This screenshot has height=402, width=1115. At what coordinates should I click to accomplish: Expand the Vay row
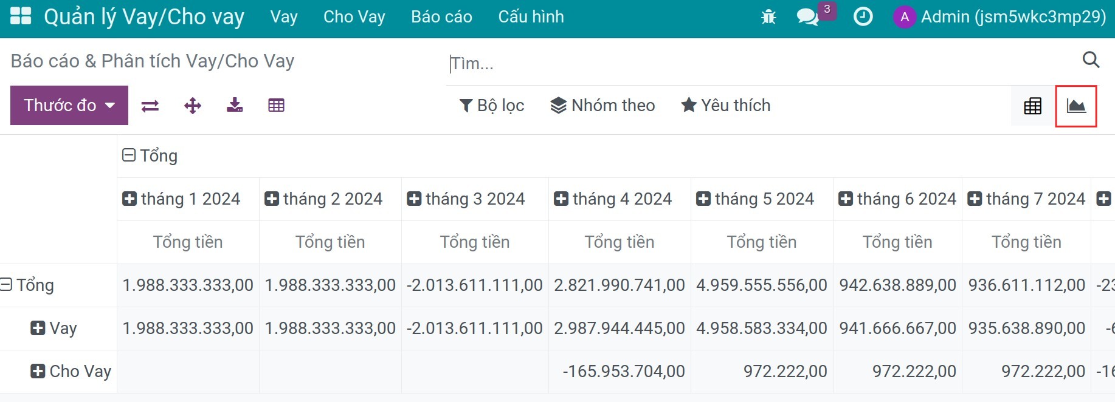(x=54, y=328)
